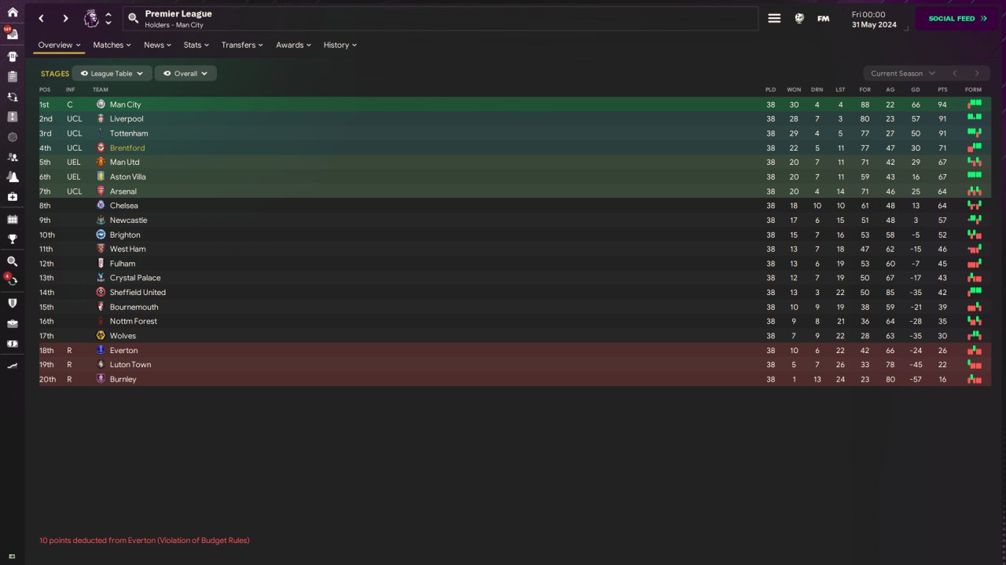This screenshot has height=565, width=1006.
Task: Go to the Home screen icon
Action: click(x=12, y=13)
